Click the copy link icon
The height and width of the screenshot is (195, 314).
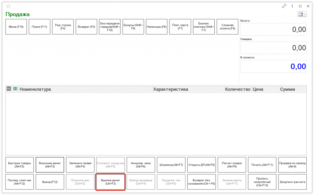[284, 6]
